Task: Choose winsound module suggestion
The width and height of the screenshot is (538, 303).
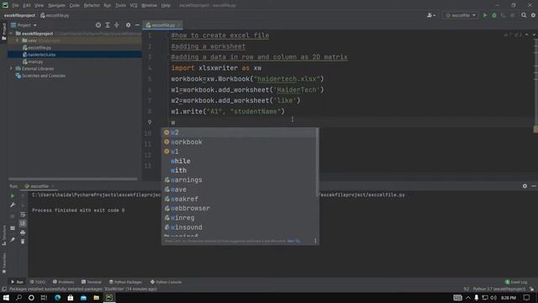Action: (x=240, y=227)
